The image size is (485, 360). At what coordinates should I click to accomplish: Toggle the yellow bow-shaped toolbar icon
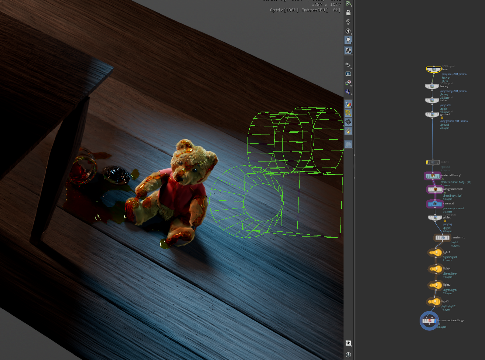tap(348, 113)
